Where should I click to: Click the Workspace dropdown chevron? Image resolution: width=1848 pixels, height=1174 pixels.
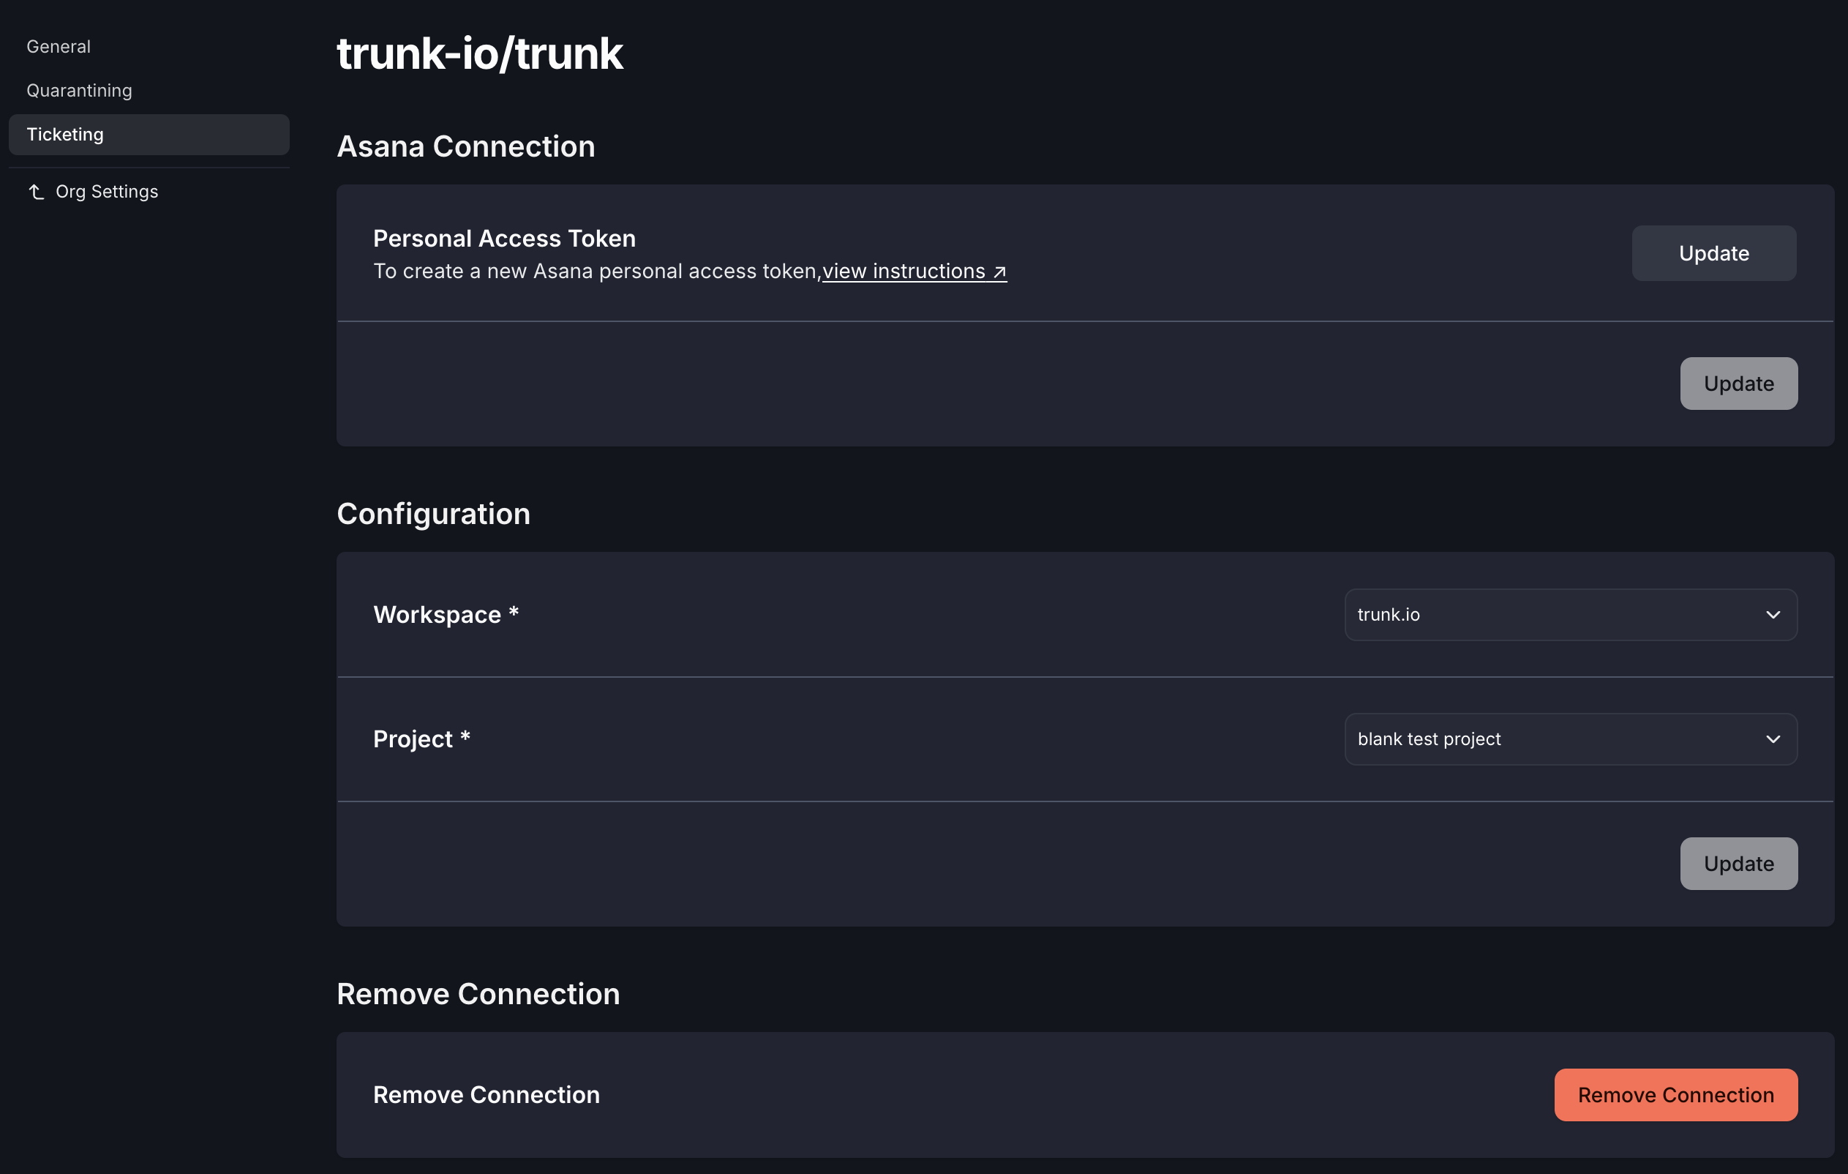pyautogui.click(x=1773, y=614)
